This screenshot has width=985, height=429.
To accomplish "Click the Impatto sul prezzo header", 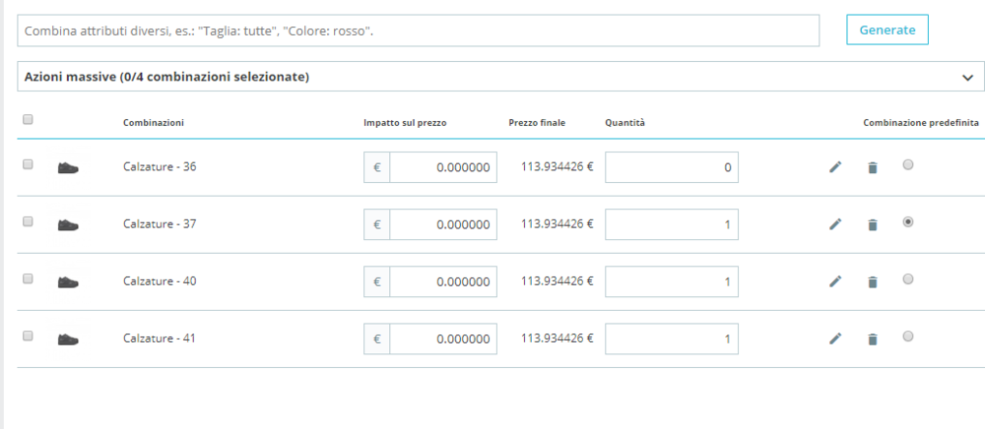I will 405,123.
